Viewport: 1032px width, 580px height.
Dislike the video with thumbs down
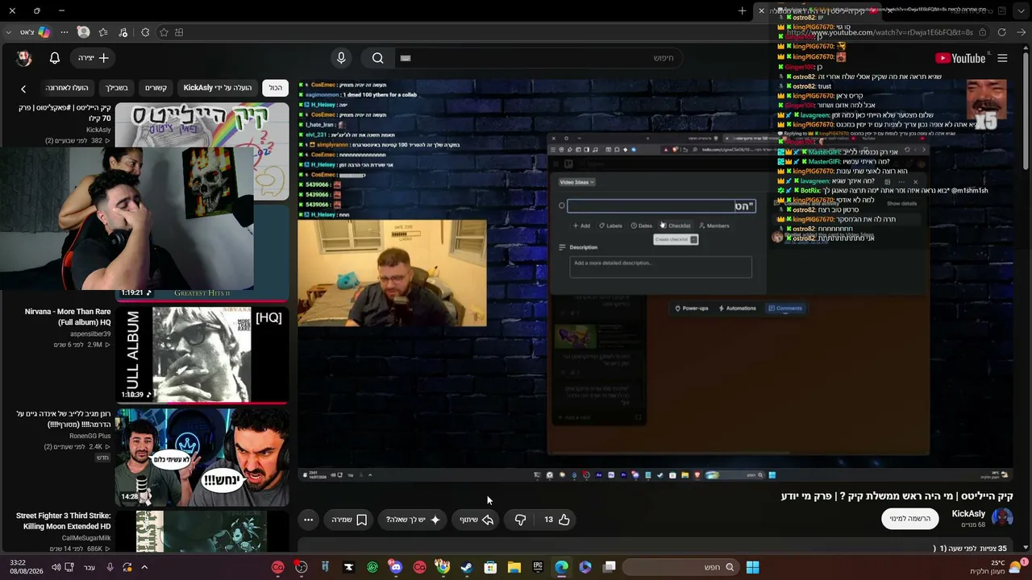[x=520, y=520]
